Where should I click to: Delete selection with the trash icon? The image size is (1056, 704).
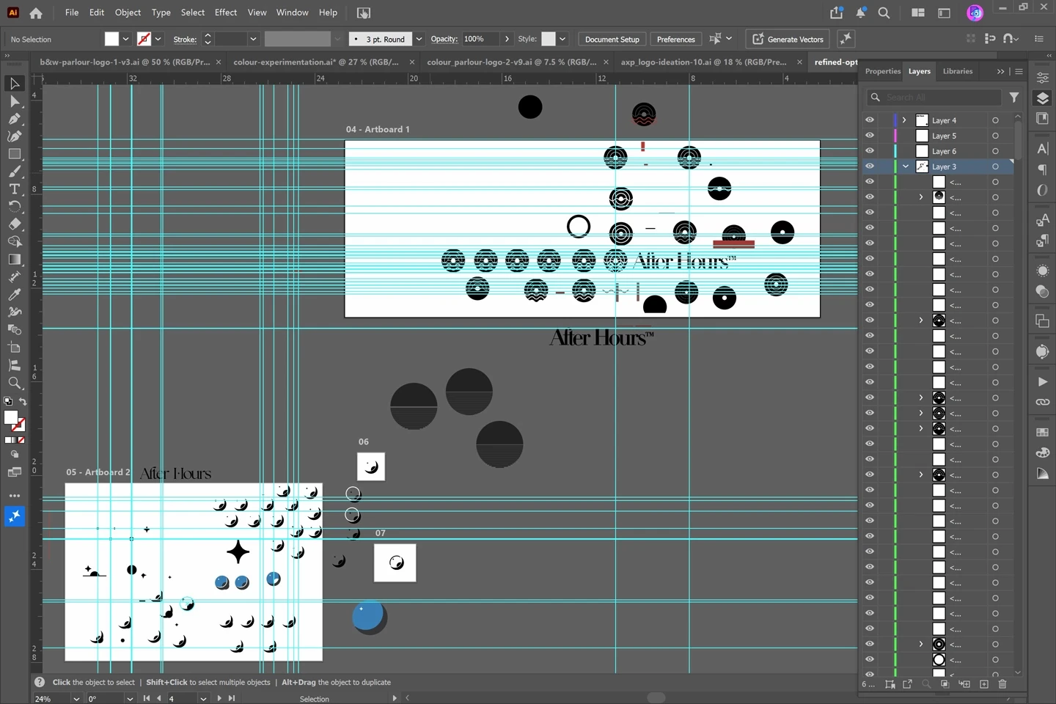click(1002, 684)
